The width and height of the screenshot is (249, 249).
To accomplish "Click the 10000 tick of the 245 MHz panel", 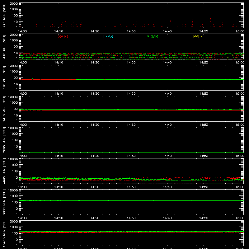I will coord(13,4).
